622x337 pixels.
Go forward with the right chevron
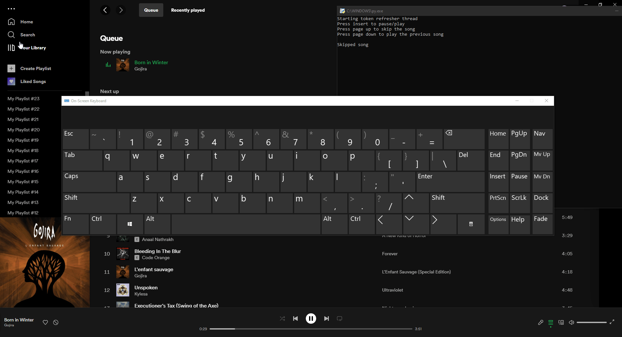[121, 10]
